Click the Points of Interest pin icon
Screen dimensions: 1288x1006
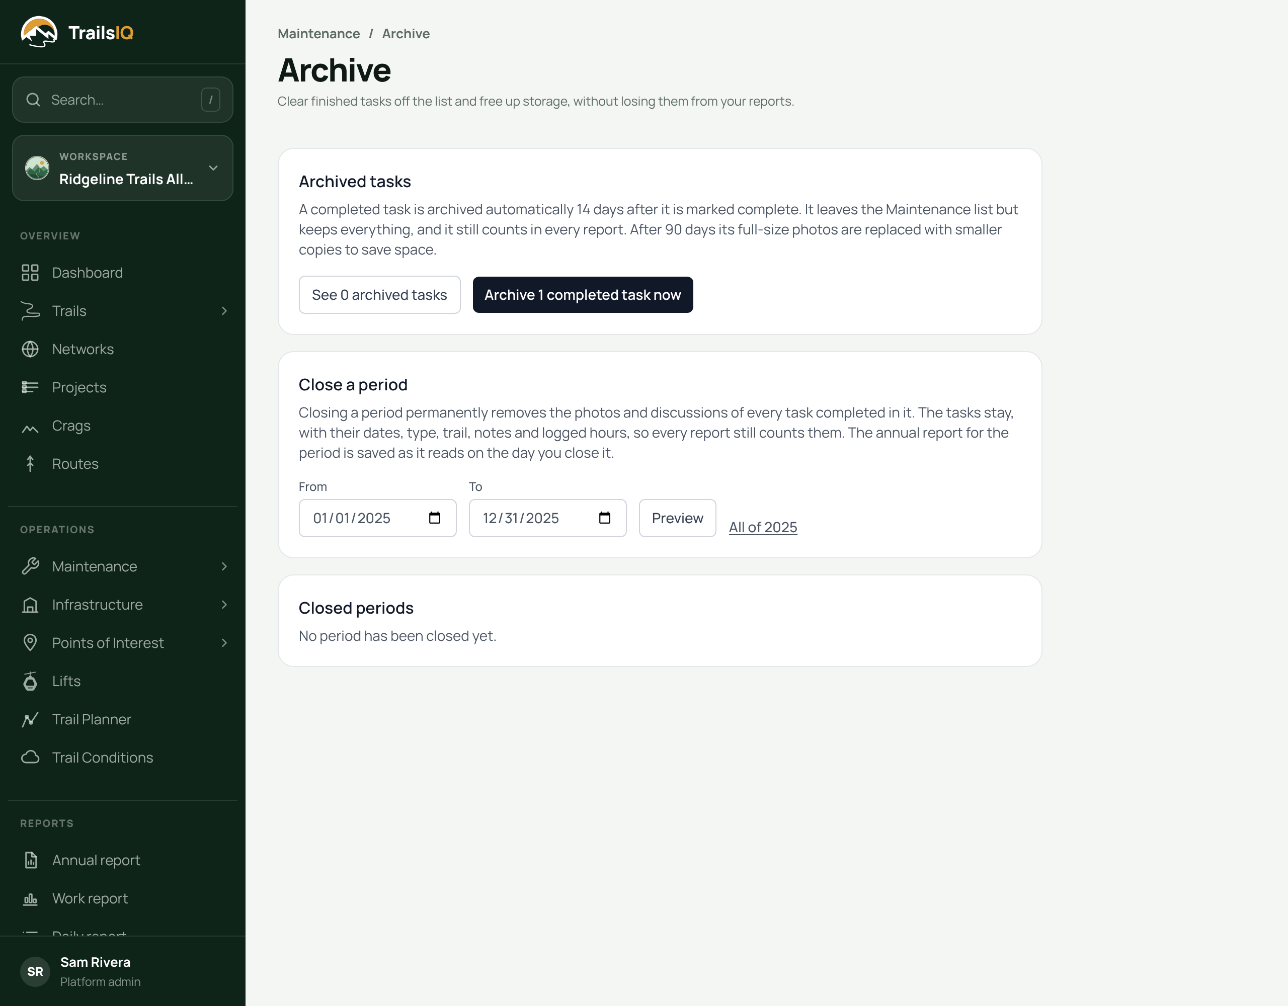pos(30,643)
